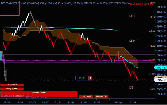
Task: Click the cyan 5927,31 price marker
Action: [x=161, y=68]
